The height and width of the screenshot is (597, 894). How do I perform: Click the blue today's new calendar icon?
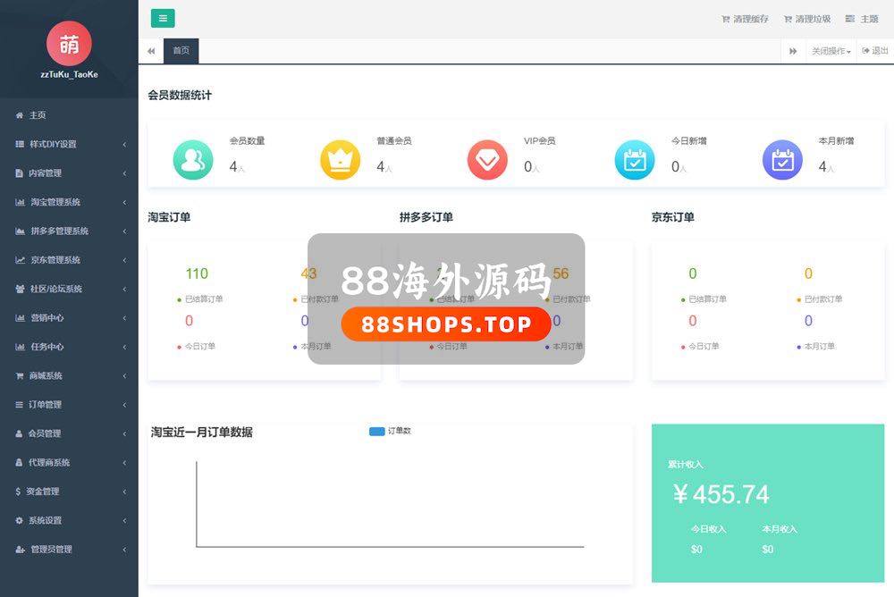click(x=635, y=160)
